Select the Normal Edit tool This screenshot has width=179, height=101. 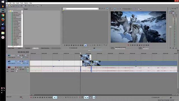click(x=55, y=97)
